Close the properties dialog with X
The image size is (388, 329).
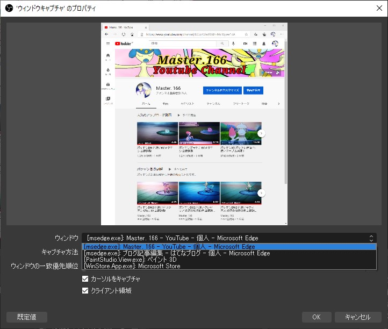click(x=379, y=8)
